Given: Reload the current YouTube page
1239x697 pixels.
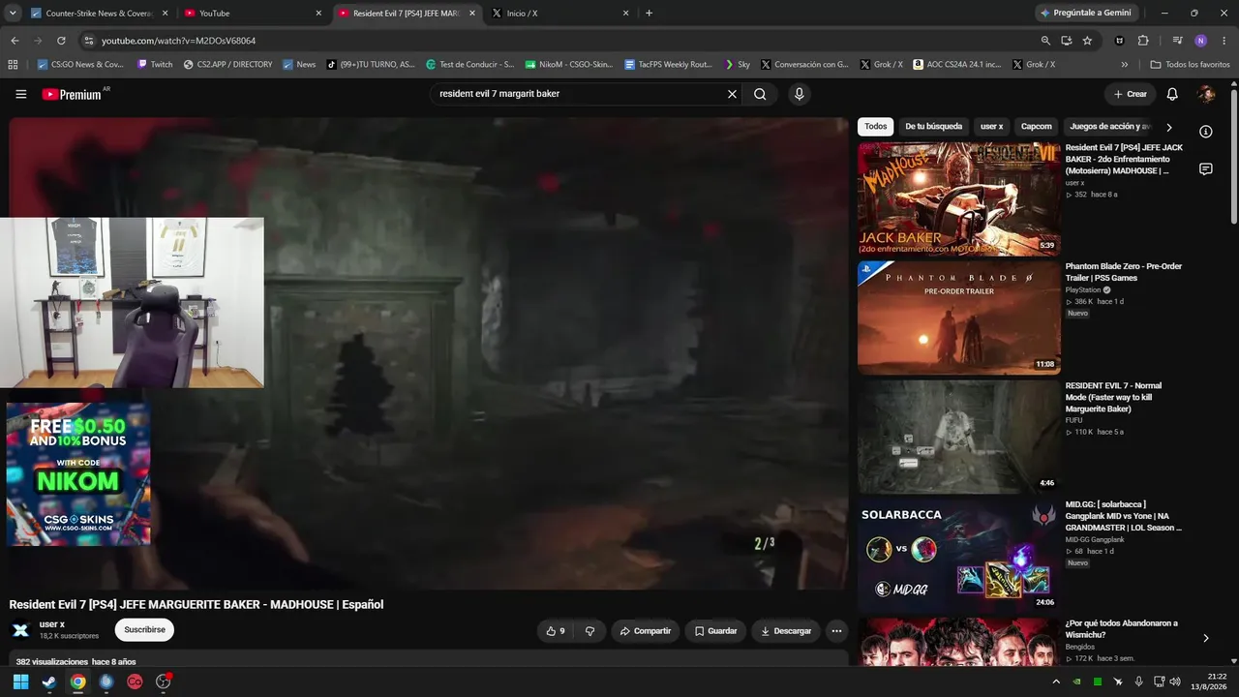Looking at the screenshot, I should point(61,41).
